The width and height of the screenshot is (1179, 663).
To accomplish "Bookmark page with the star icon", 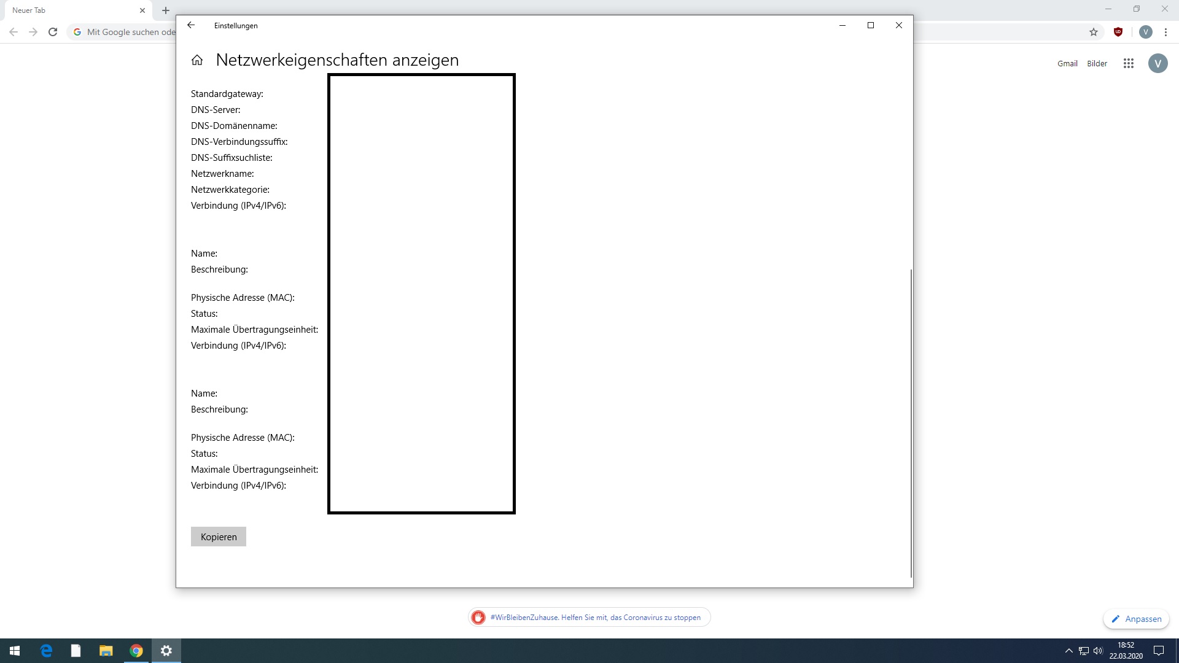I will point(1094,32).
